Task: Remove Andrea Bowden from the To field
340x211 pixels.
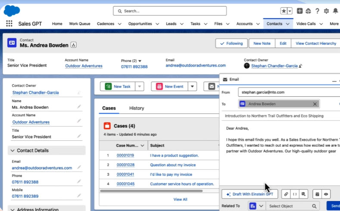Action: tap(315, 104)
